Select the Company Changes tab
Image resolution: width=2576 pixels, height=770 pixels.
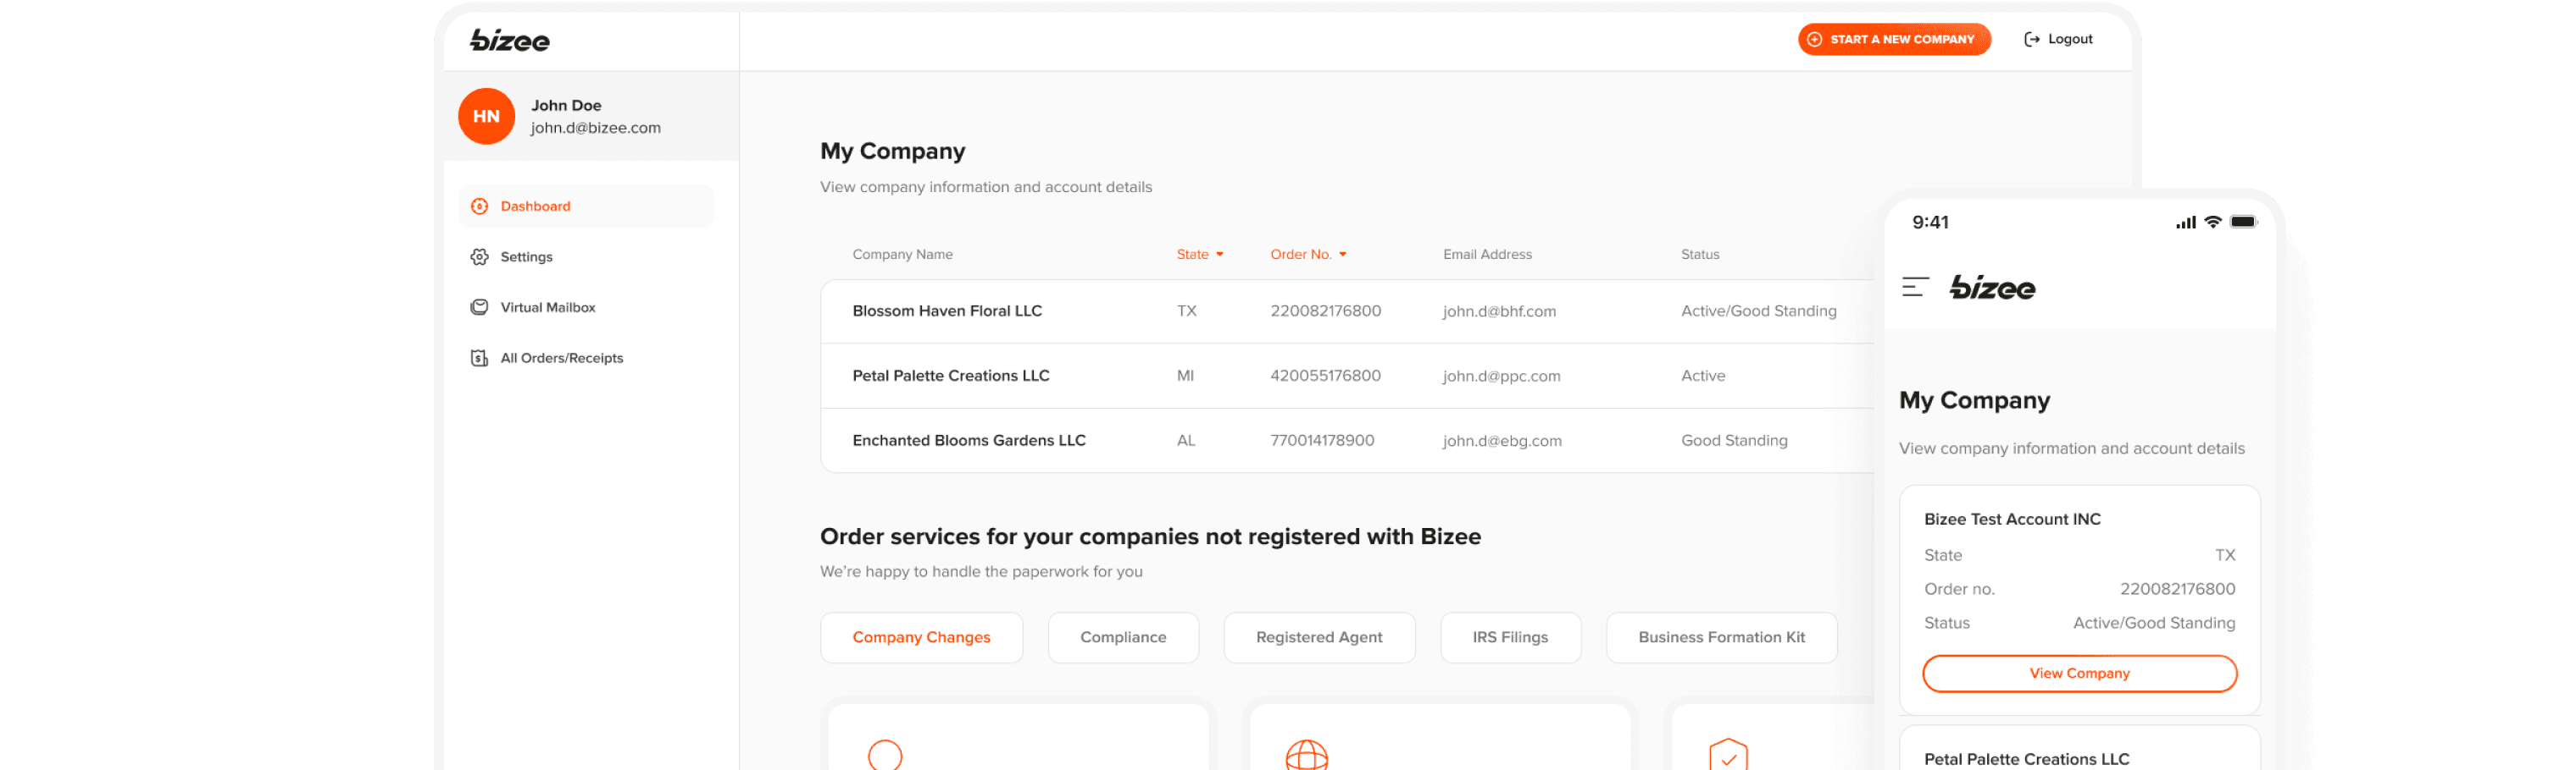point(922,638)
